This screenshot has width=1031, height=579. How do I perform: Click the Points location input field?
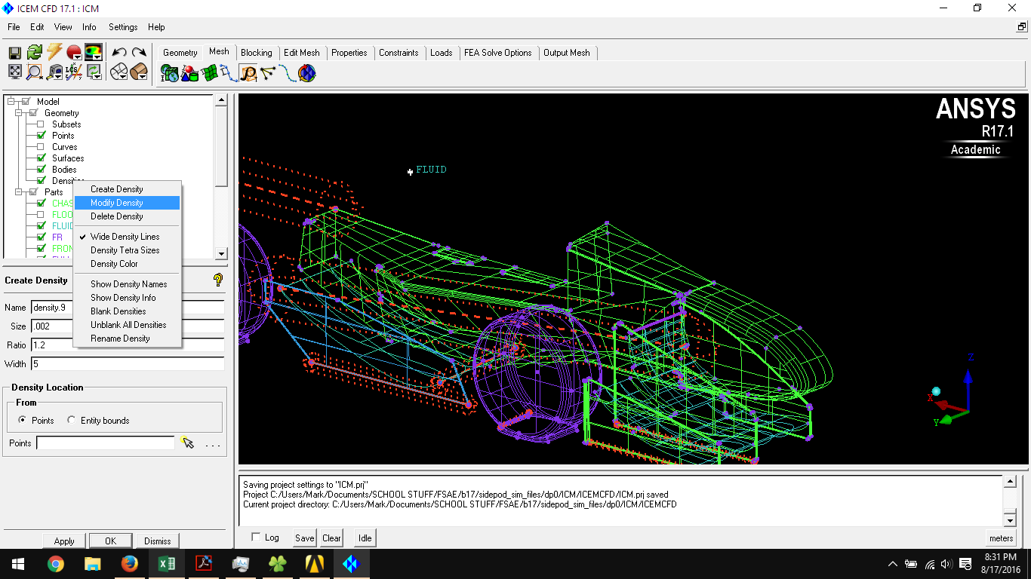click(106, 443)
